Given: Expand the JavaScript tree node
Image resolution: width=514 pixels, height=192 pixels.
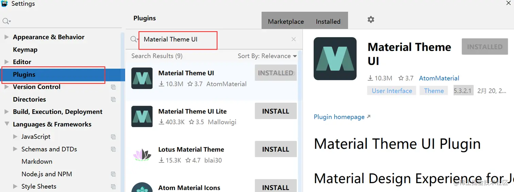Looking at the screenshot, I should (15, 137).
